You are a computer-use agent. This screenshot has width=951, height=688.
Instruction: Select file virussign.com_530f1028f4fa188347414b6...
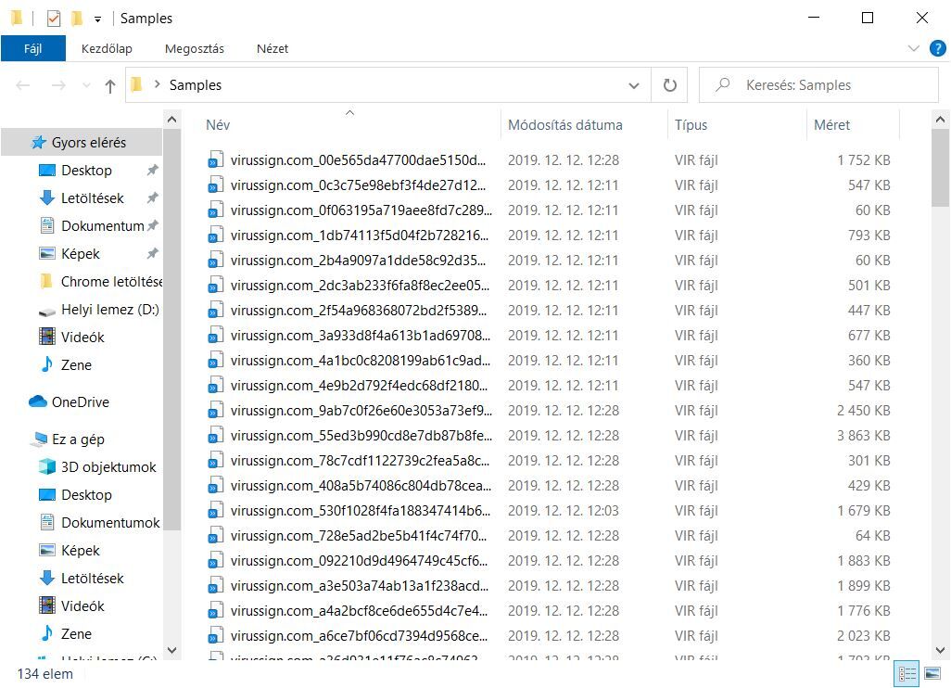361,511
